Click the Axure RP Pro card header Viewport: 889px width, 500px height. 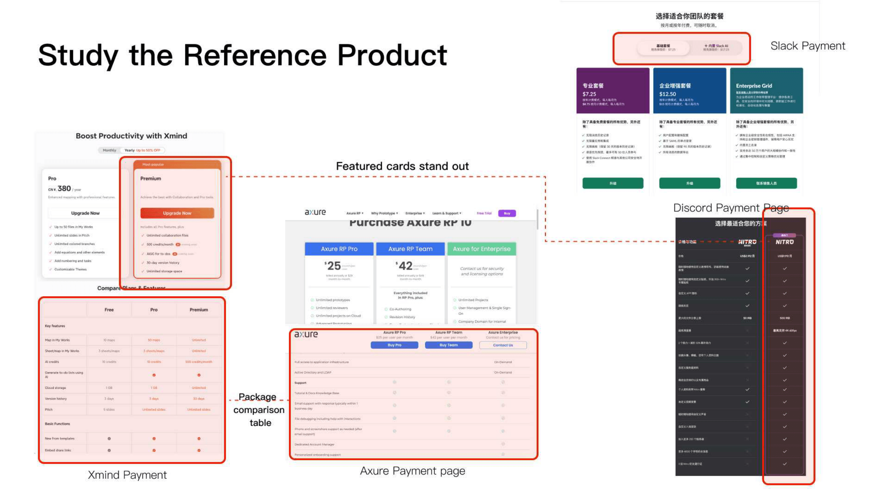pyautogui.click(x=339, y=249)
